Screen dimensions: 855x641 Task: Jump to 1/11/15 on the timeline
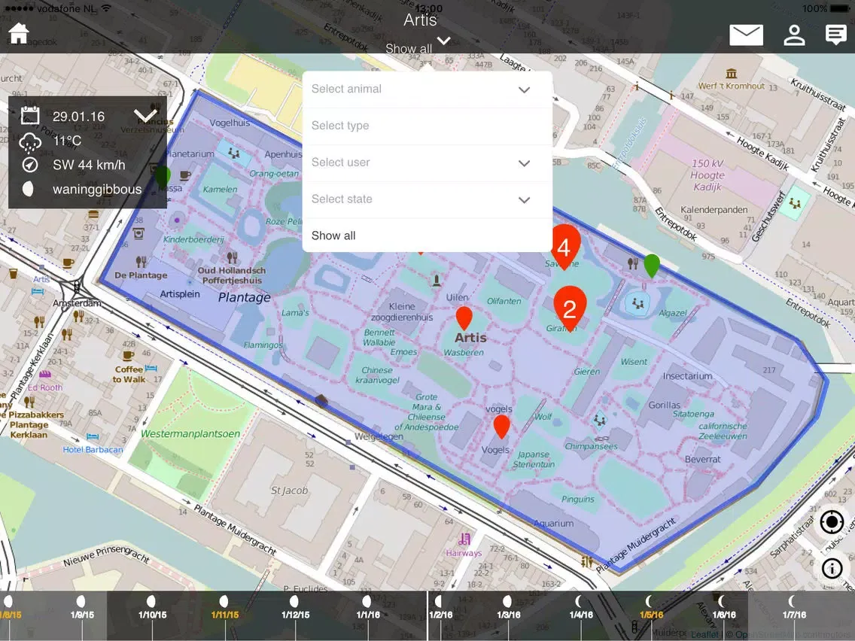[x=224, y=614]
